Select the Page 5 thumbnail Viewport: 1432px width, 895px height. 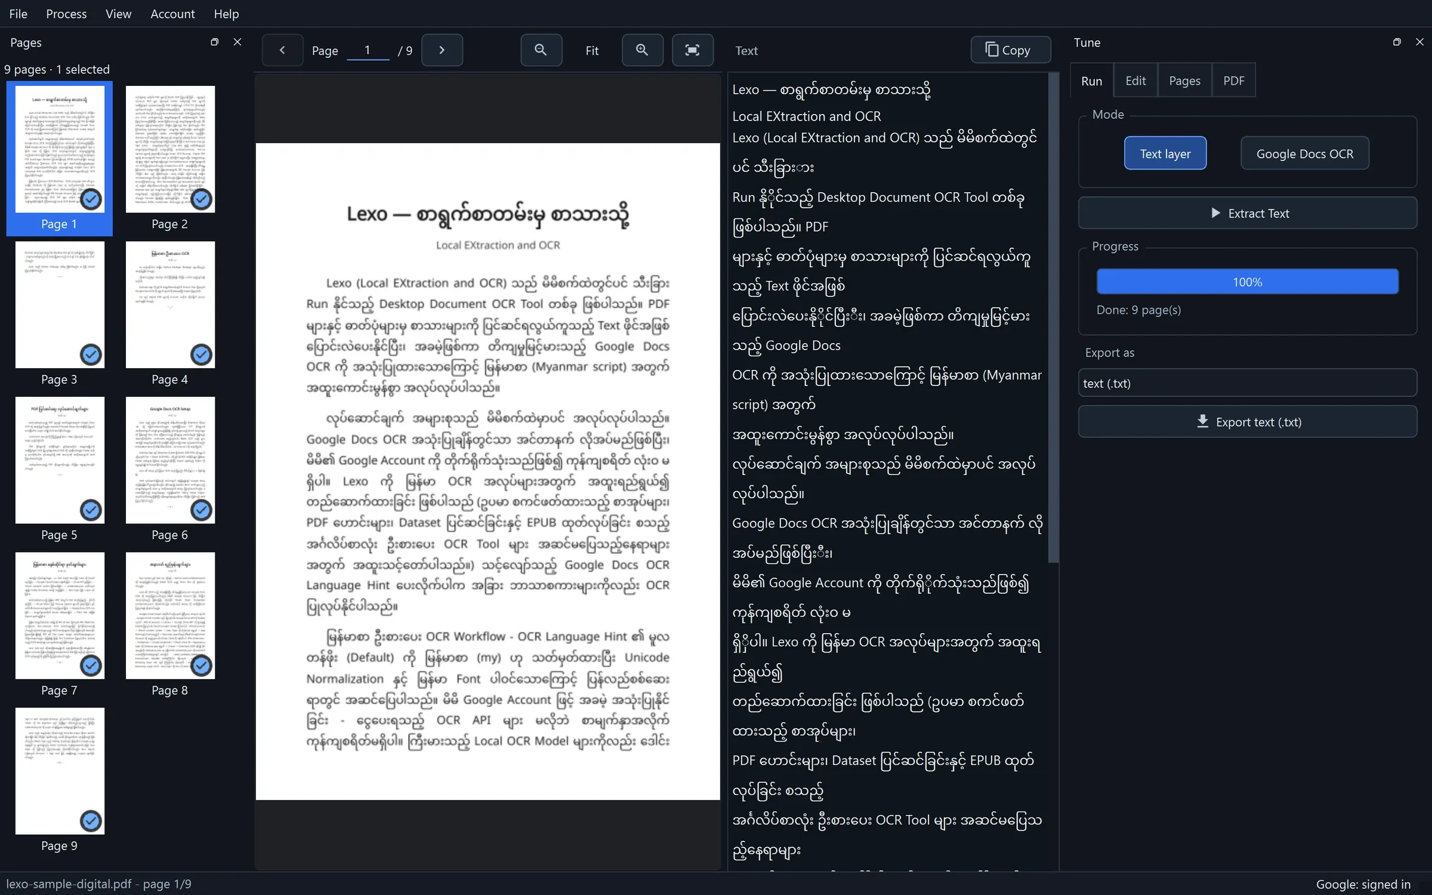(60, 468)
